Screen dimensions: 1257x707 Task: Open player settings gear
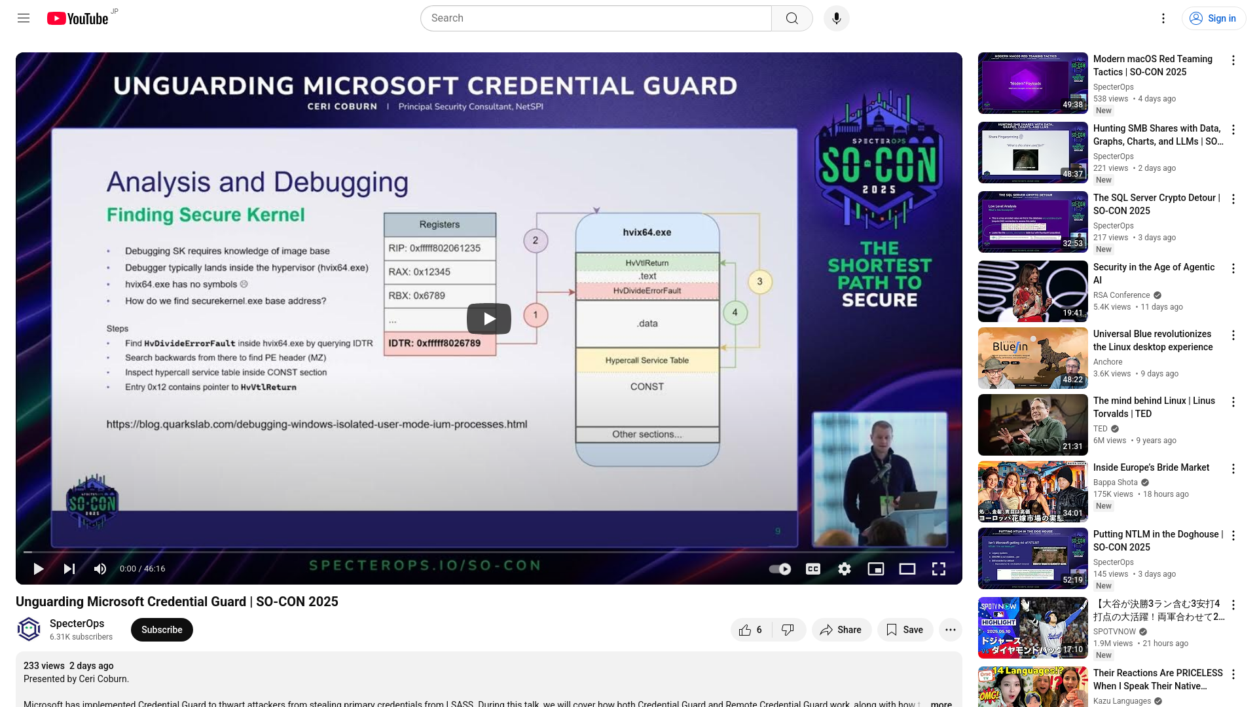[x=845, y=569]
